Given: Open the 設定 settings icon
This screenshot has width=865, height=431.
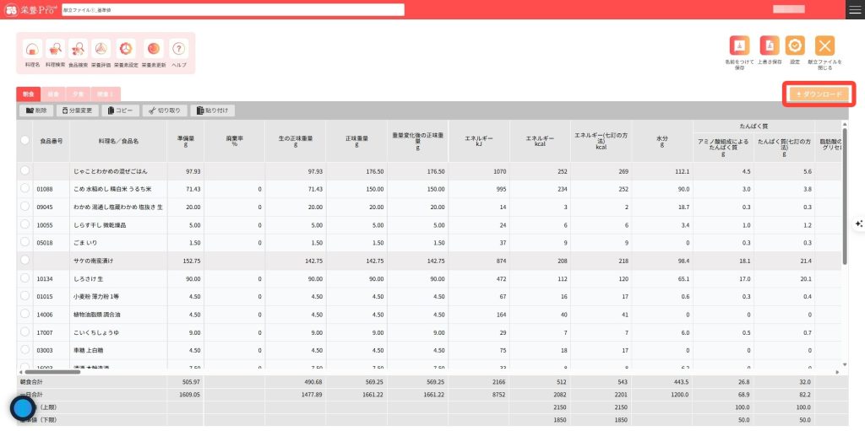Looking at the screenshot, I should coord(795,46).
